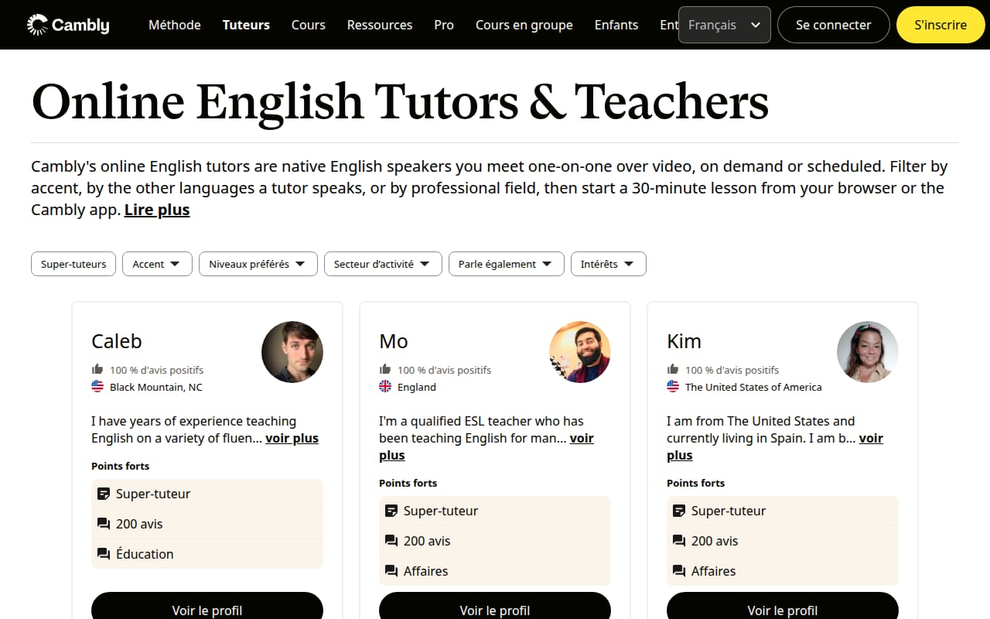Expand the Parle également filter
990x619 pixels.
pos(507,264)
